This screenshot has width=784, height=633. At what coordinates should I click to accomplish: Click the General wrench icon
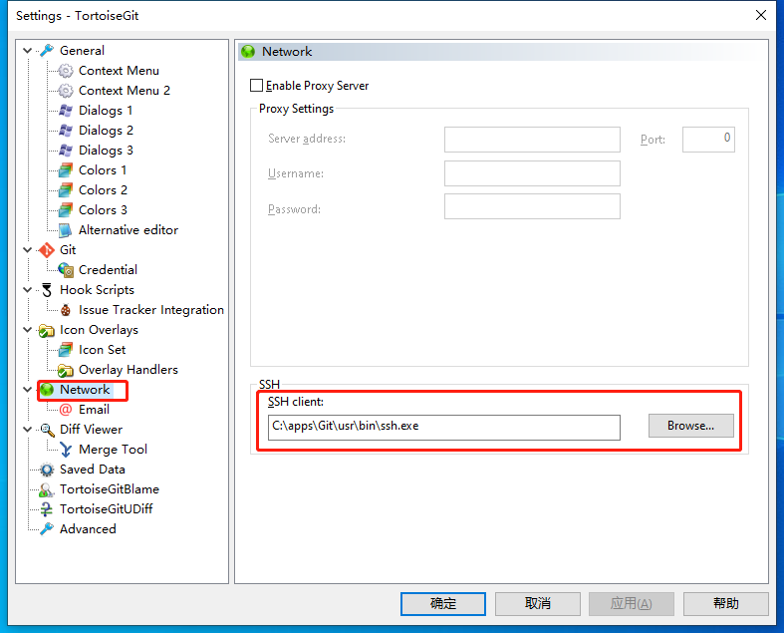(x=47, y=51)
